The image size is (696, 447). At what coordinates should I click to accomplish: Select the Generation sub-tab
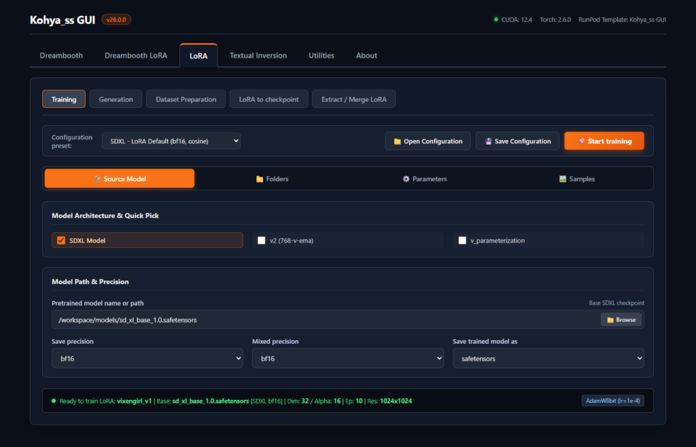tap(116, 99)
